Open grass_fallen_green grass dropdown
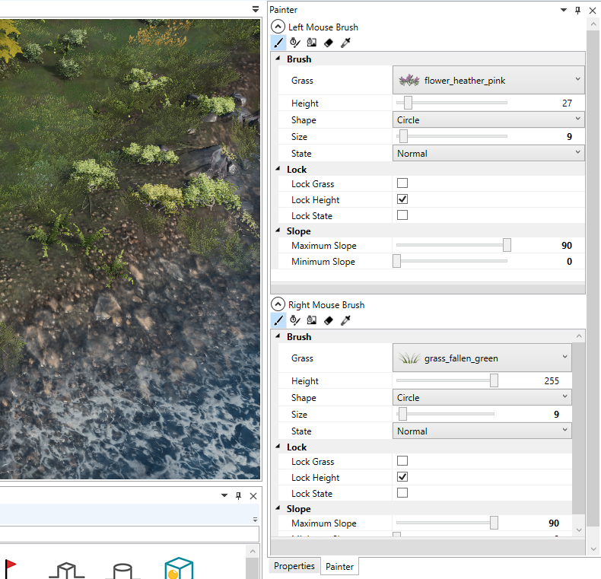 [x=482, y=358]
